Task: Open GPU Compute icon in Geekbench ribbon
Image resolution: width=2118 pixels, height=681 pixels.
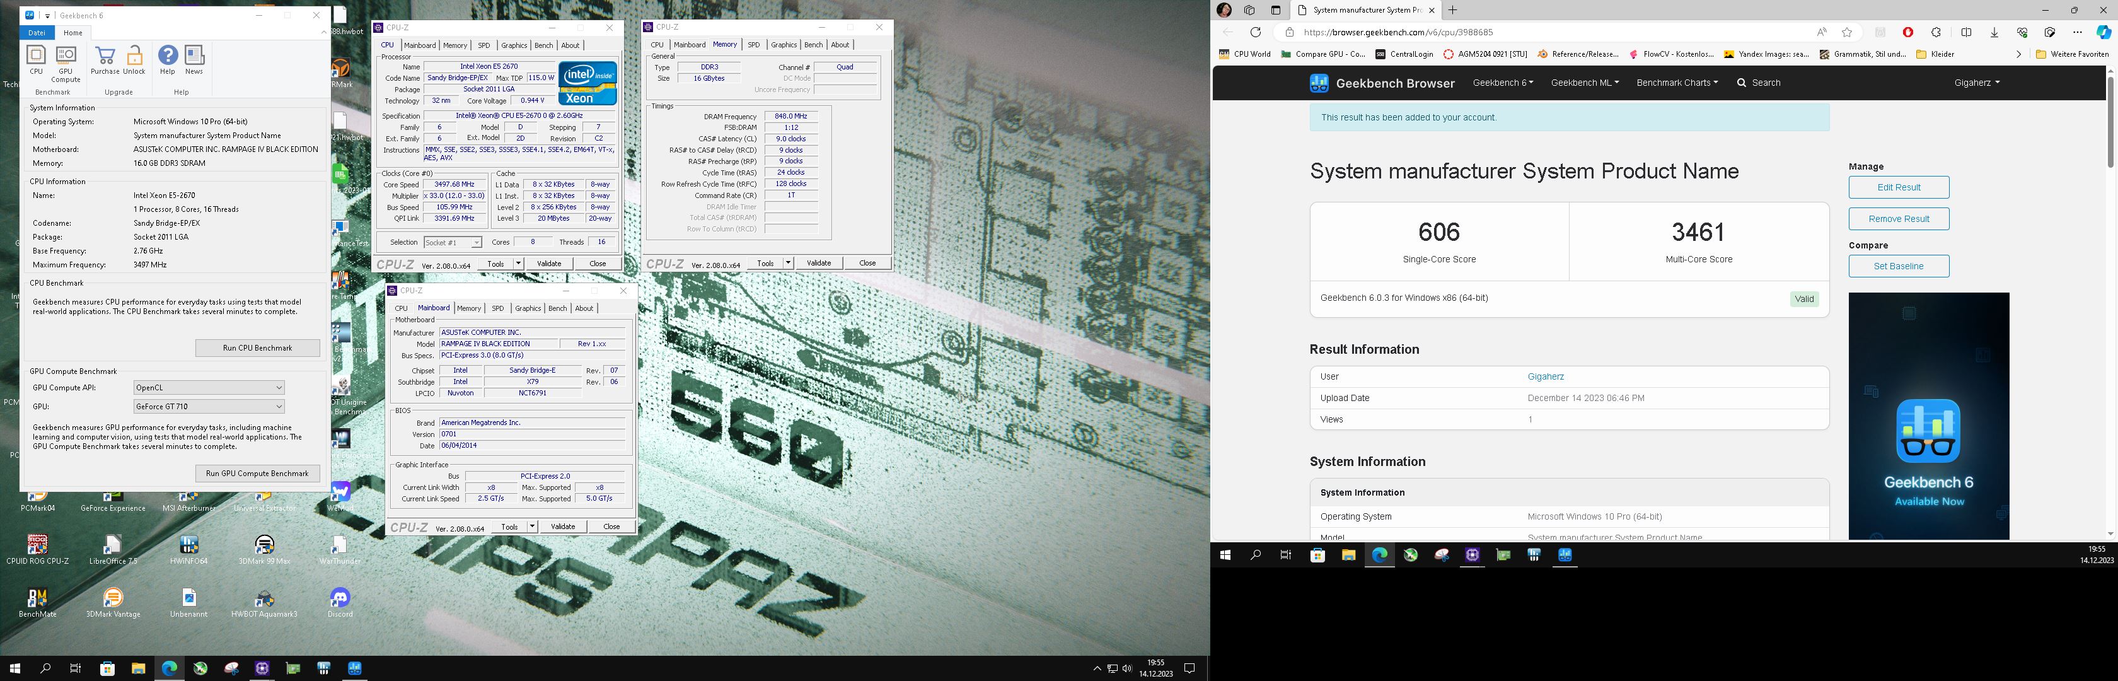Action: click(66, 63)
